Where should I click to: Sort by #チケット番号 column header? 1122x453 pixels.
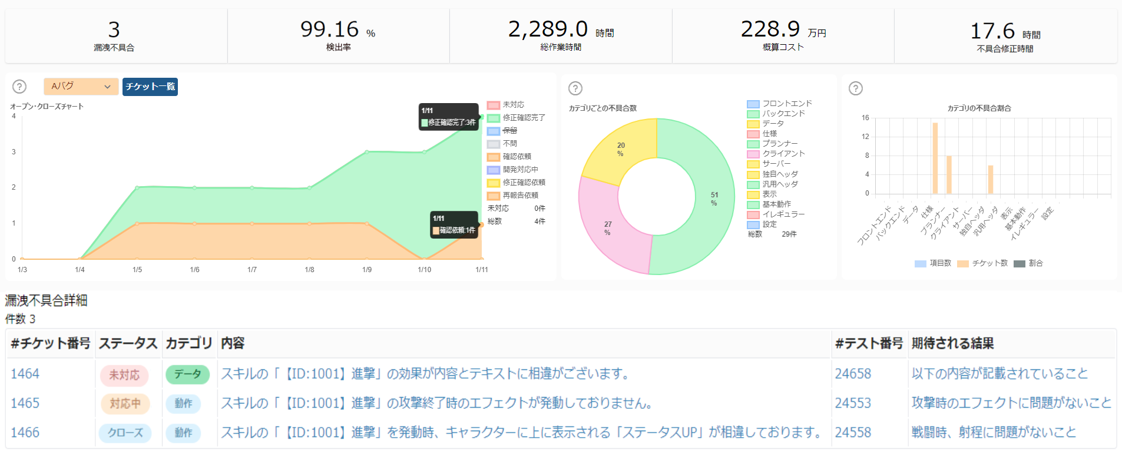(51, 343)
